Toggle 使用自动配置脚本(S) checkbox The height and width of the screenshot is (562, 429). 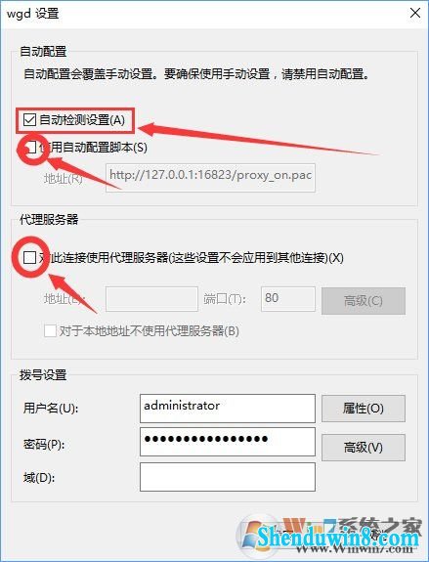(30, 148)
